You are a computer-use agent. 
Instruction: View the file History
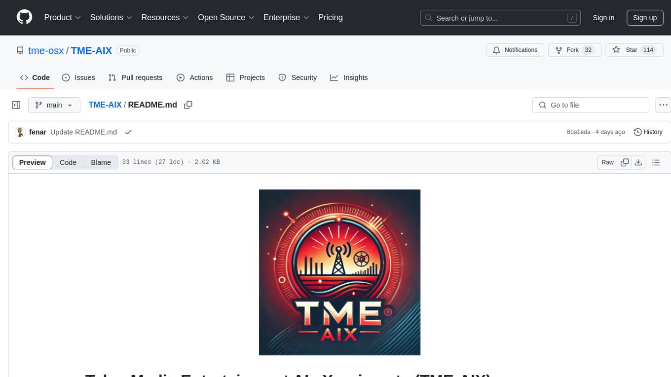coord(648,132)
